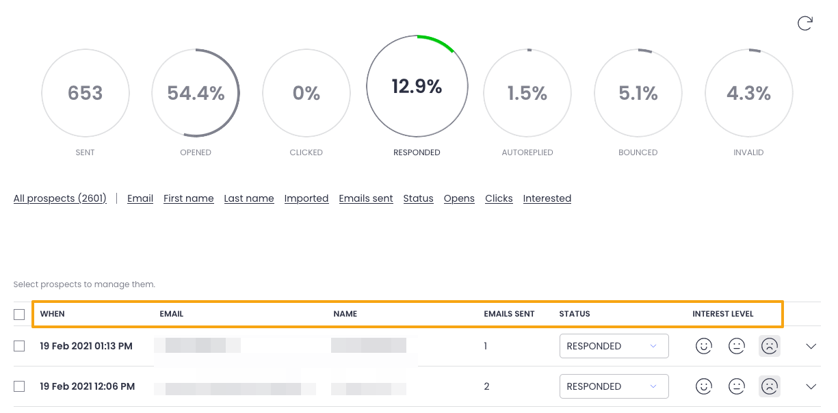Open status dropdown for 12:06 PM prospect
This screenshot has width=838, height=413.
click(x=614, y=386)
